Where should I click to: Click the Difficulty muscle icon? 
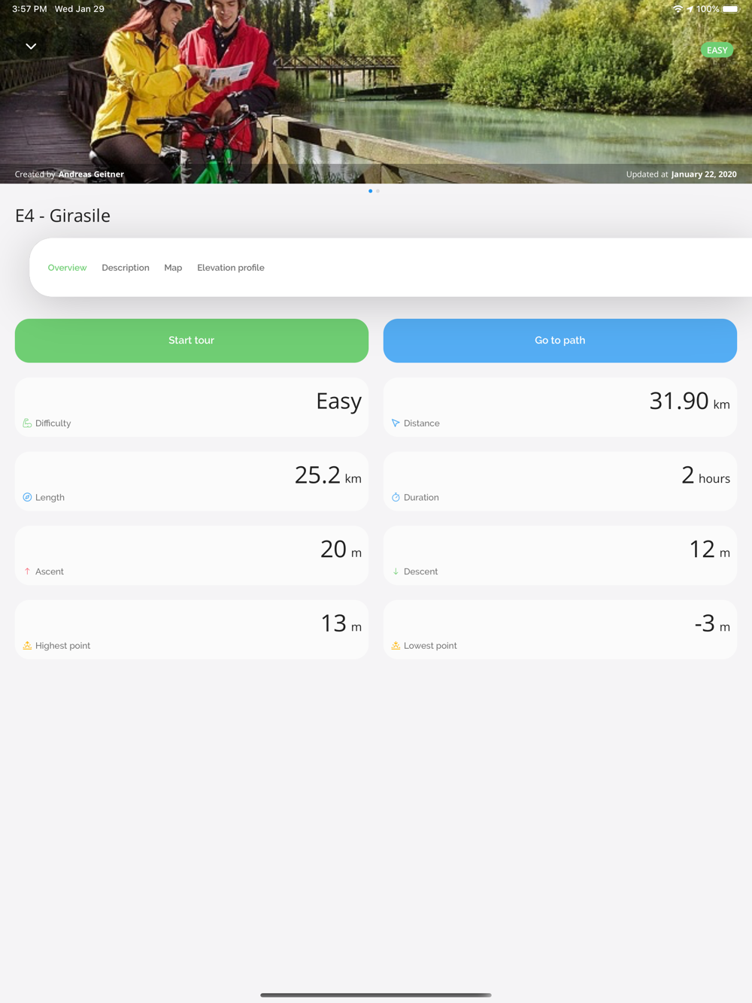pyautogui.click(x=27, y=423)
